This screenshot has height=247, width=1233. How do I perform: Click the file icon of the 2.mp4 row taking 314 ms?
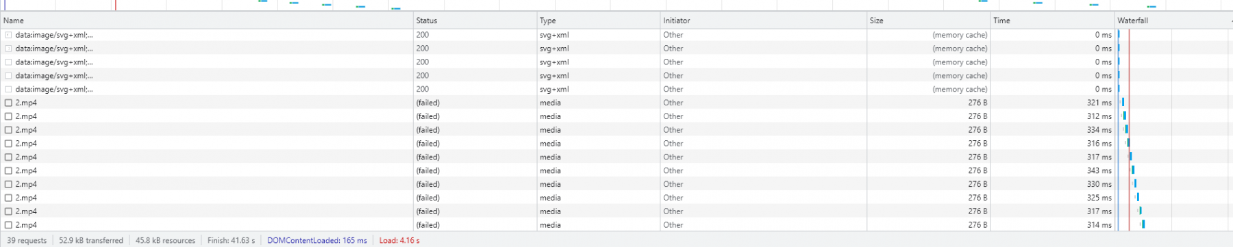click(8, 225)
